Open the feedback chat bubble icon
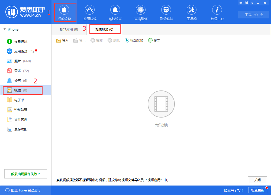Screen dimensions: 271x195 (x=241, y=3)
